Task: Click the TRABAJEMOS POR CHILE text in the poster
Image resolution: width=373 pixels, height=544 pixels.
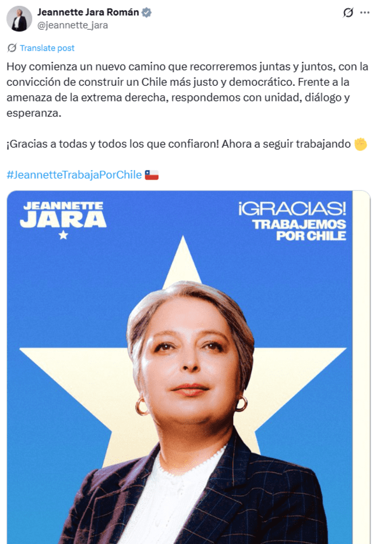Action: click(299, 230)
